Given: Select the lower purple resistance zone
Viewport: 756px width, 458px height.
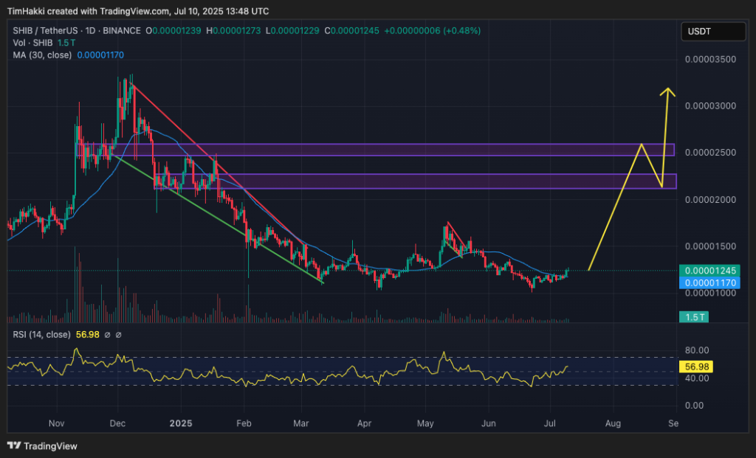Looking at the screenshot, I should click(x=413, y=181).
